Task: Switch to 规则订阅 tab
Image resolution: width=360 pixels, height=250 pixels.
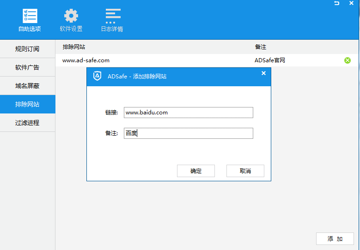Action: pos(28,49)
